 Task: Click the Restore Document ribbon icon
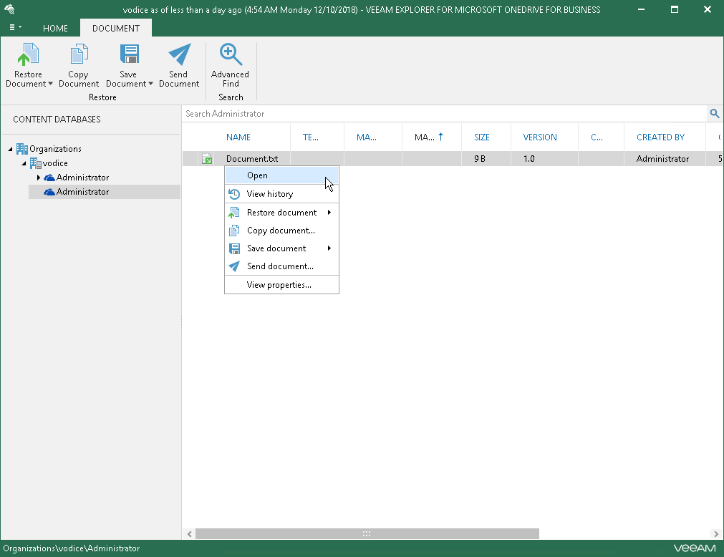[x=28, y=54]
